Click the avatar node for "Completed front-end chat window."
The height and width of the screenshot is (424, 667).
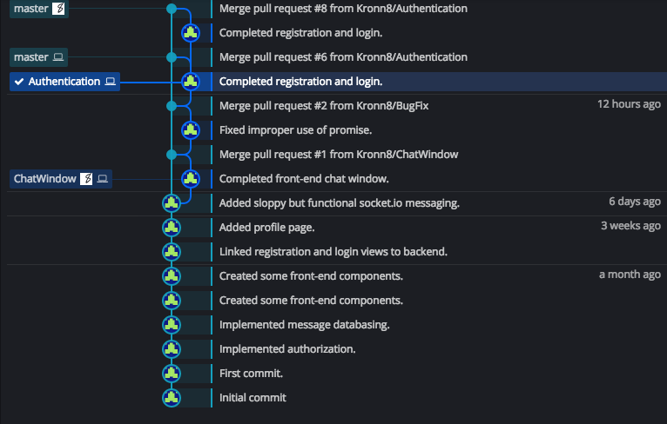coord(191,179)
